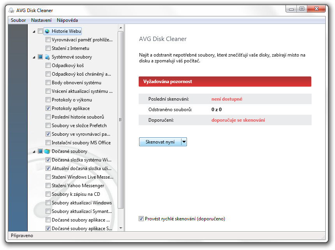
Task: Check Soubory k zápisu na CD checkbox
Action: pos(48,194)
